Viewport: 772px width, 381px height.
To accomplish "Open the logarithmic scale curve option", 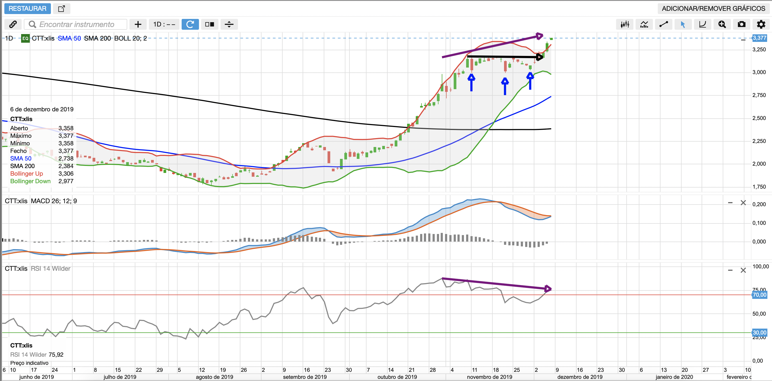I will click(702, 24).
